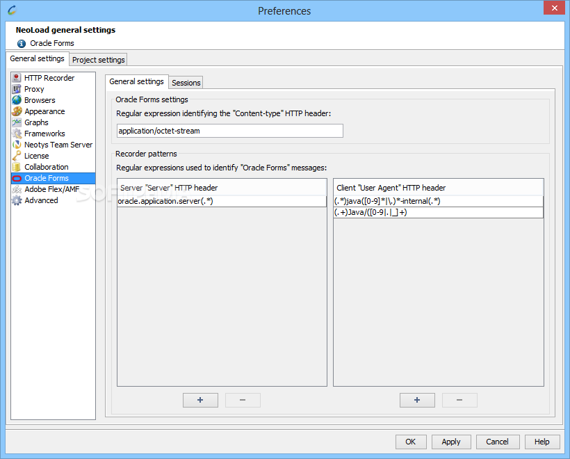
Task: Click the Collaboration database icon
Action: [x=17, y=167]
